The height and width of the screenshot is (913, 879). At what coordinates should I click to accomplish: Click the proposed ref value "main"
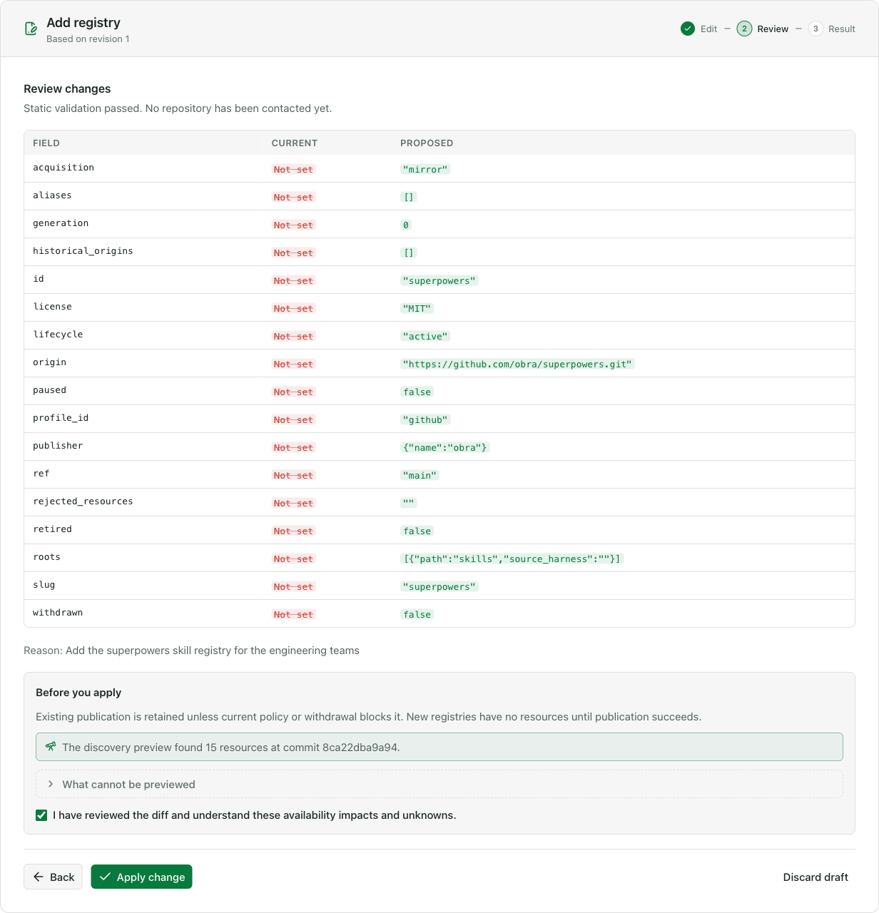pos(420,475)
